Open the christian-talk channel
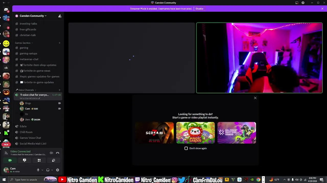 coord(38,35)
